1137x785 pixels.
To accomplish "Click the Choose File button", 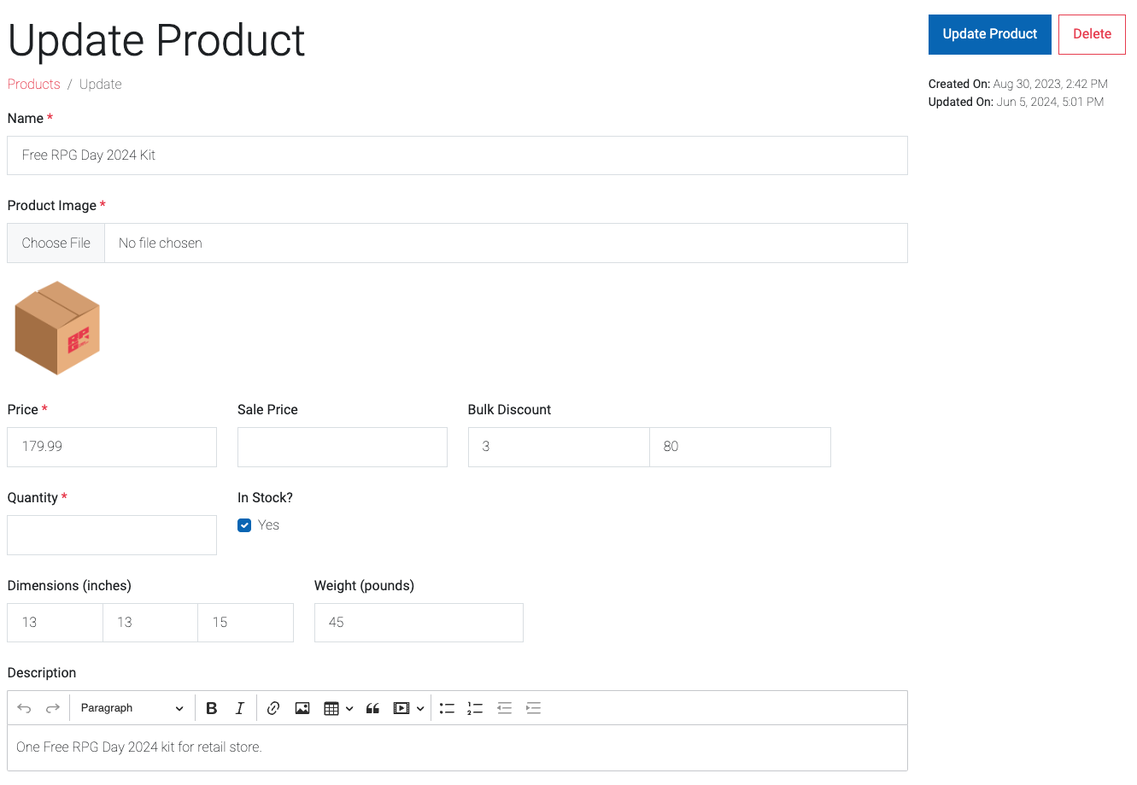I will [56, 243].
